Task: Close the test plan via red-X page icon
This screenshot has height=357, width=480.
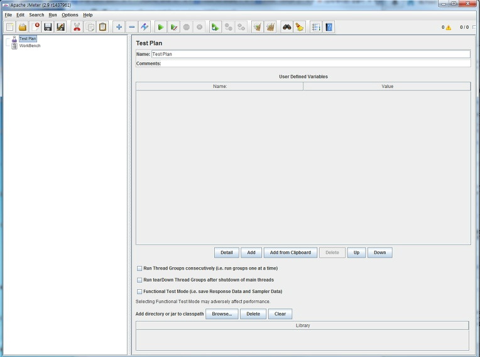Action: pyautogui.click(x=36, y=27)
